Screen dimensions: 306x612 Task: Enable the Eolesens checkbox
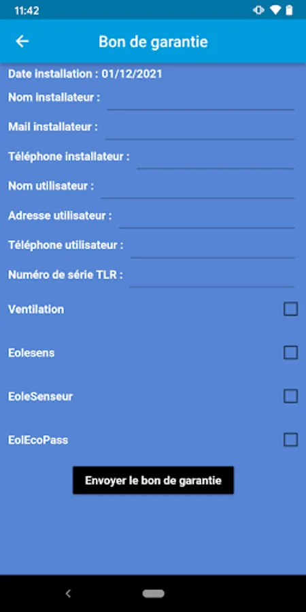tap(290, 353)
